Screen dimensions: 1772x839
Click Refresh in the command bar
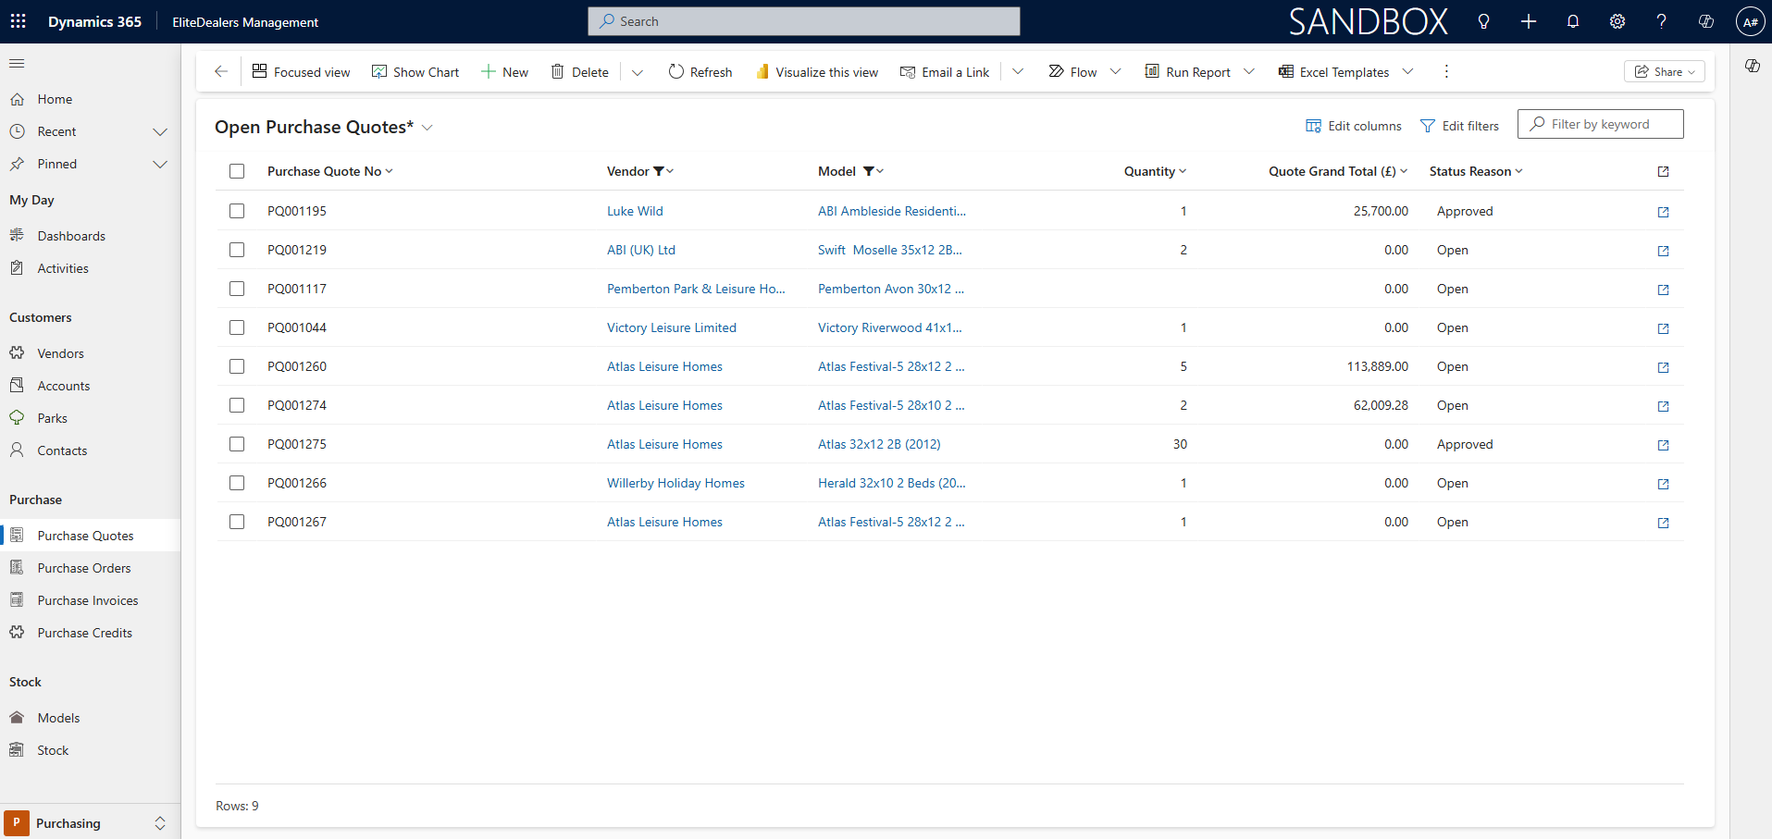tap(700, 71)
